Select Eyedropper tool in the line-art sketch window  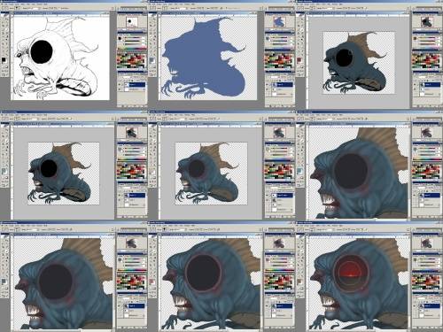point(7,50)
